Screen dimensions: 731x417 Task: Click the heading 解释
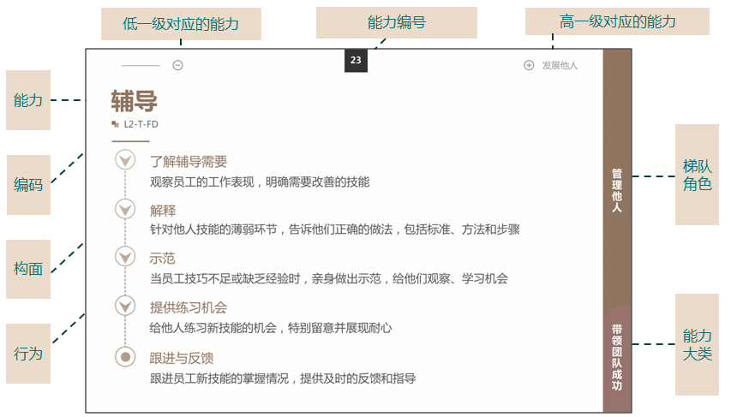tap(163, 211)
